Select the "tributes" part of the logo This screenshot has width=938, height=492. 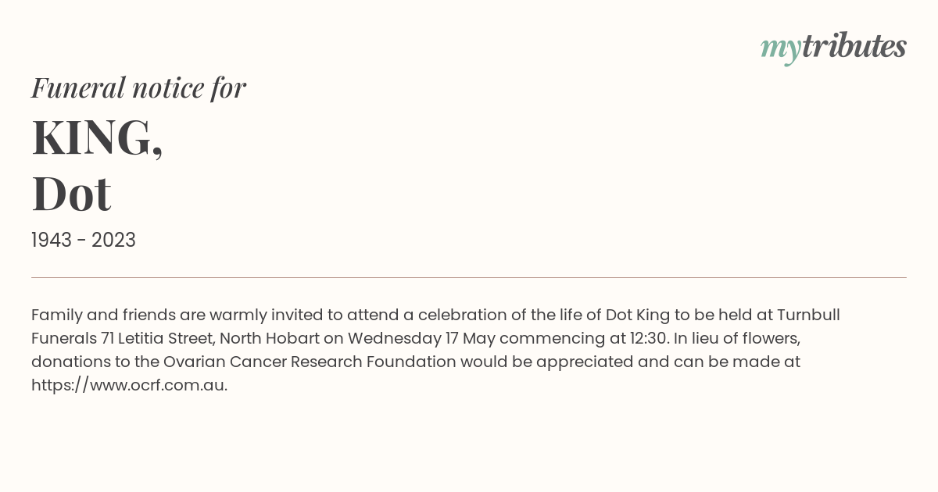(854, 46)
